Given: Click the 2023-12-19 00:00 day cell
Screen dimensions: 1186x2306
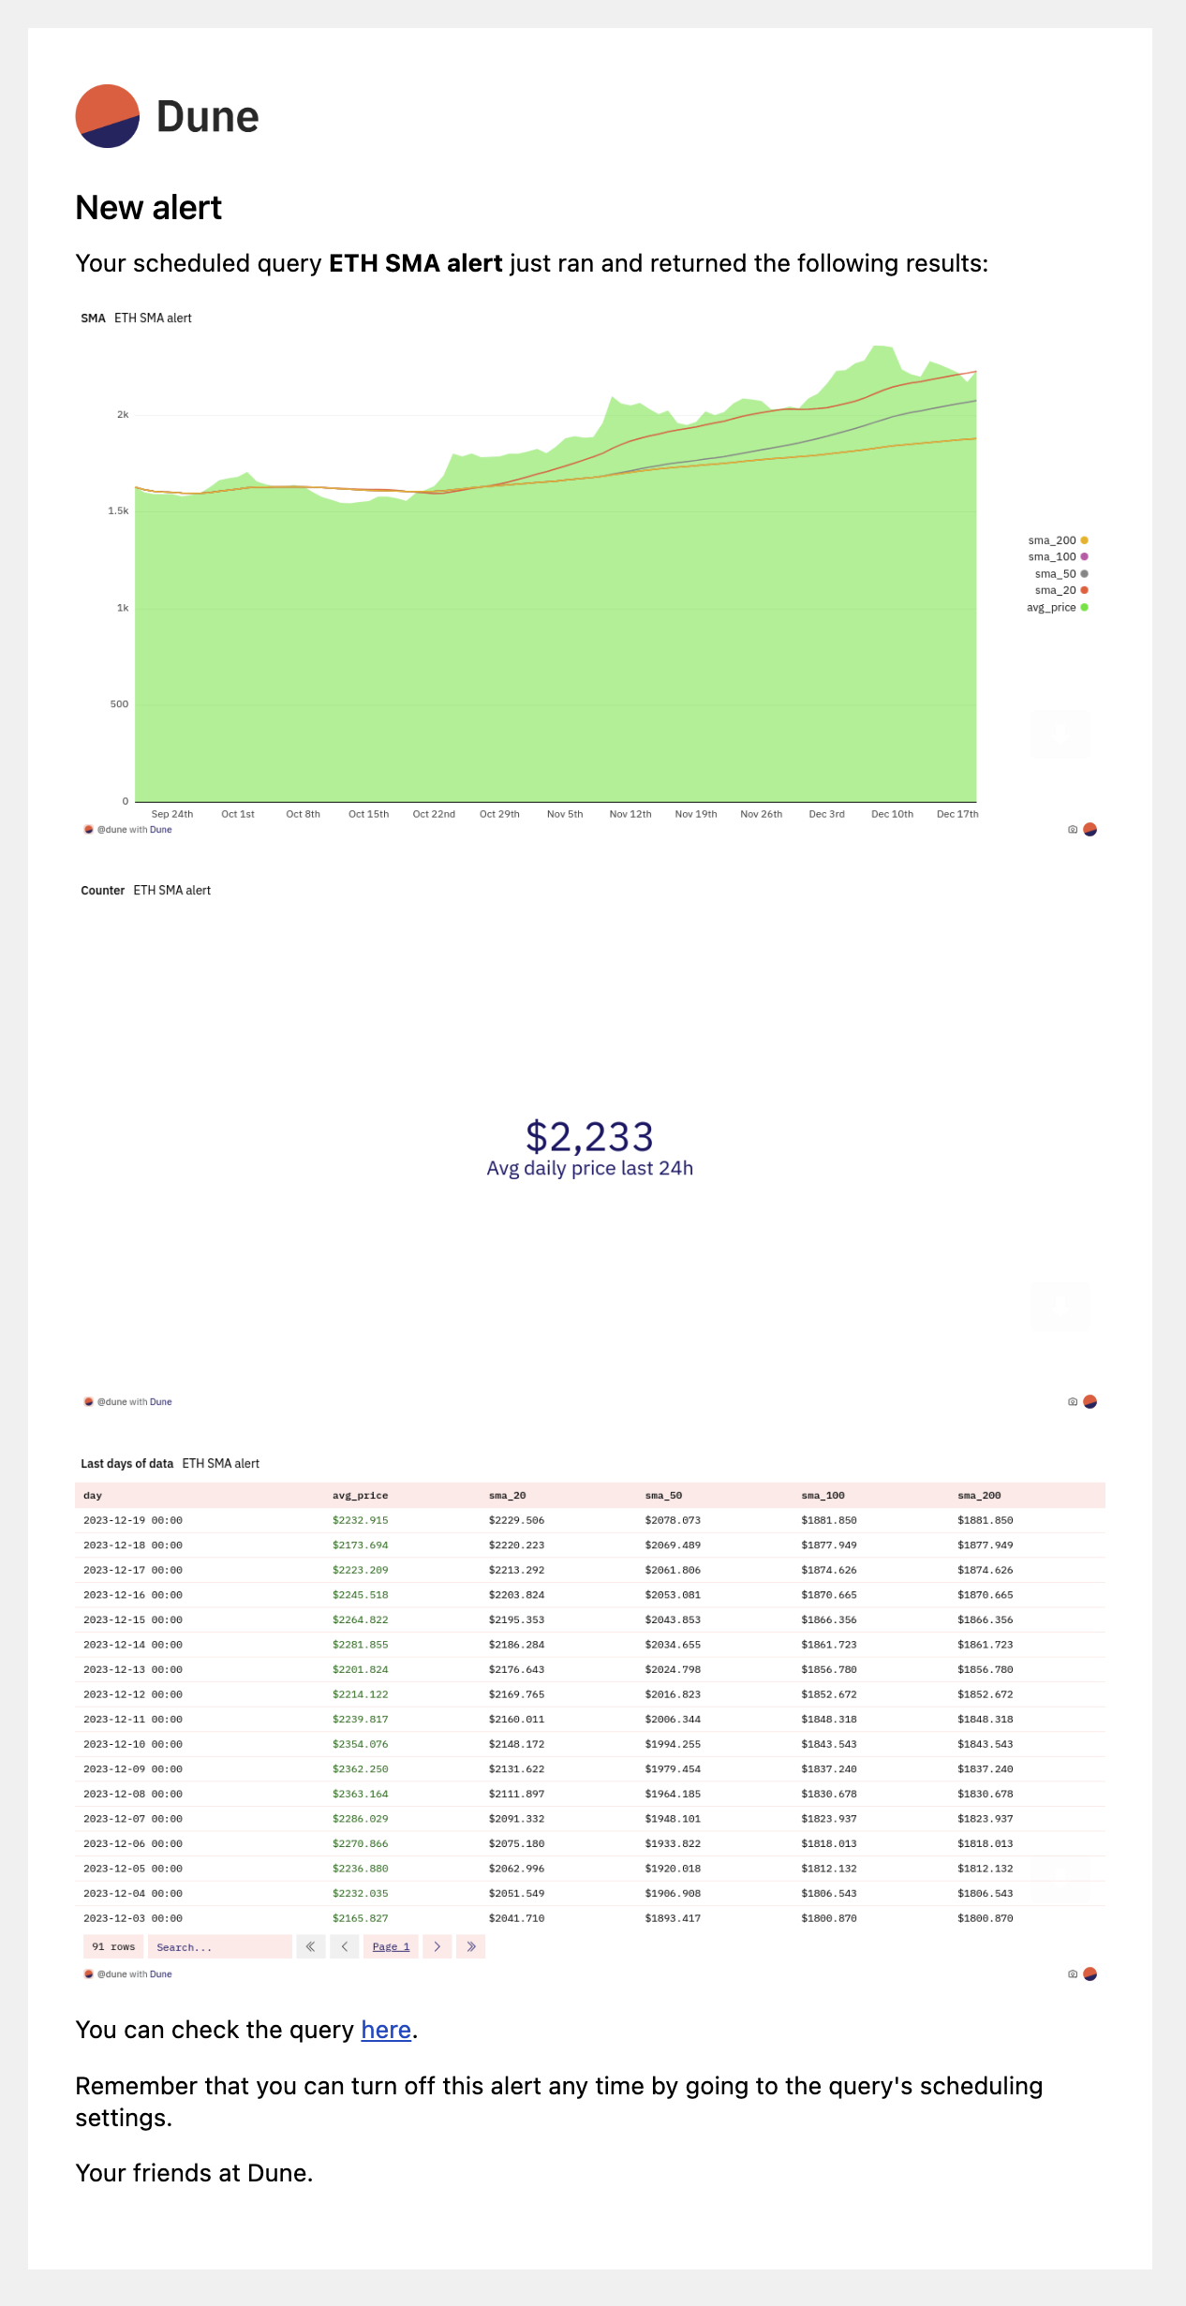Looking at the screenshot, I should [x=133, y=1521].
